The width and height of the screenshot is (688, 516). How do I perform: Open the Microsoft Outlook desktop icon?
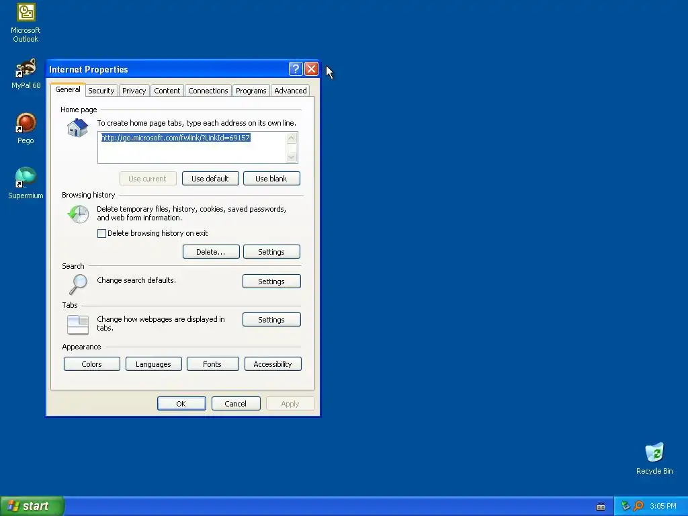point(26,23)
